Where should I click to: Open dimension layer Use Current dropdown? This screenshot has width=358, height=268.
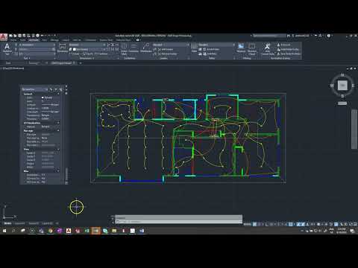[89, 49]
